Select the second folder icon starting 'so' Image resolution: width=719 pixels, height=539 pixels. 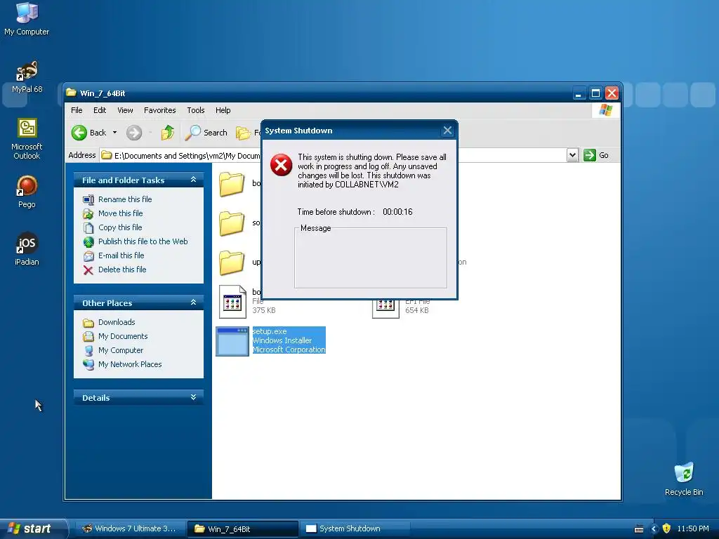[x=232, y=223]
